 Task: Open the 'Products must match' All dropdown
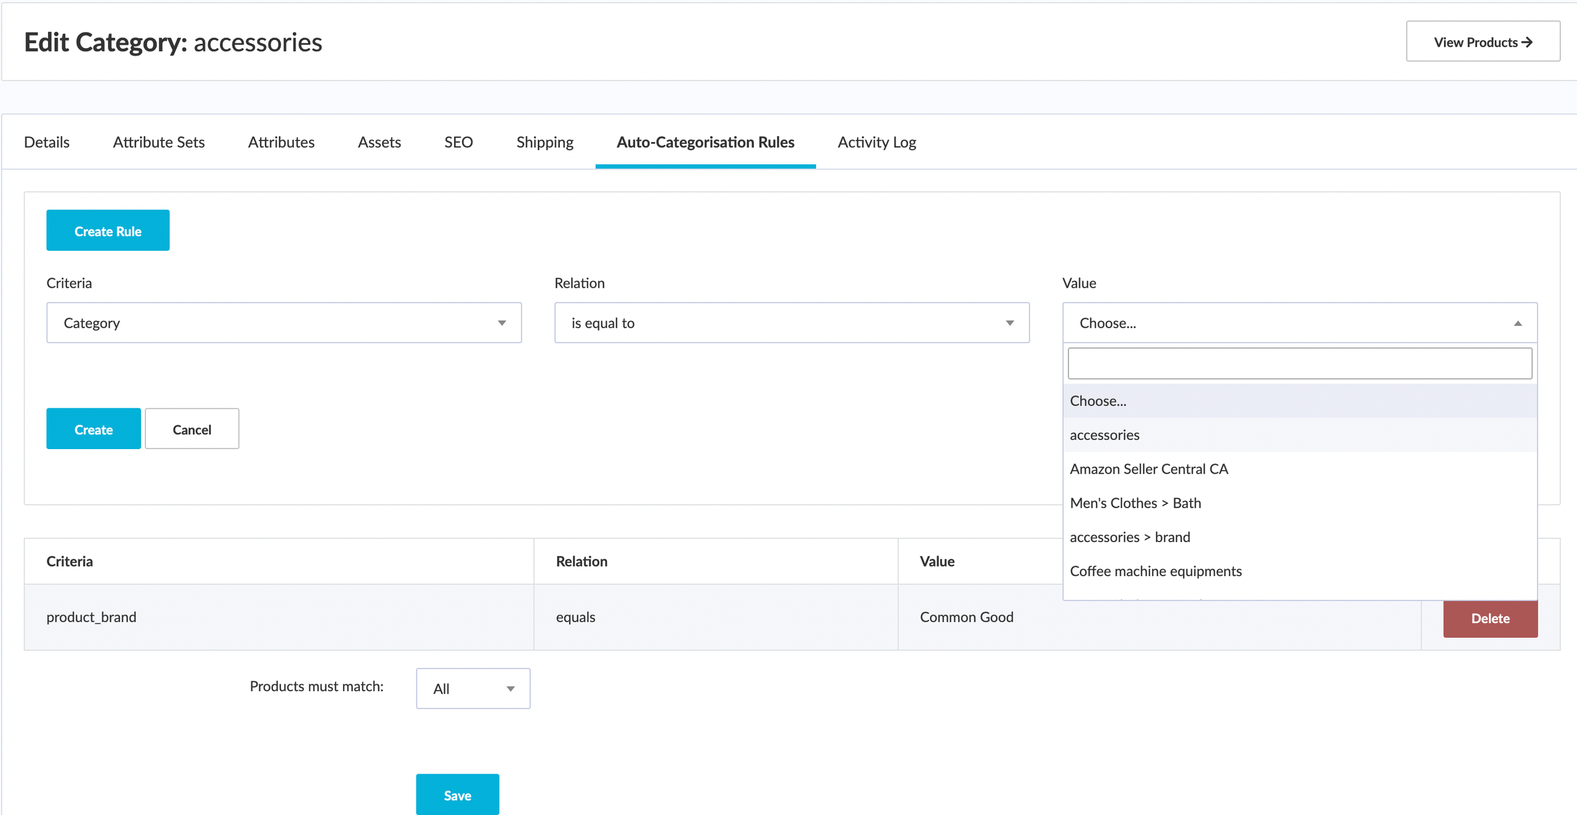(x=472, y=688)
